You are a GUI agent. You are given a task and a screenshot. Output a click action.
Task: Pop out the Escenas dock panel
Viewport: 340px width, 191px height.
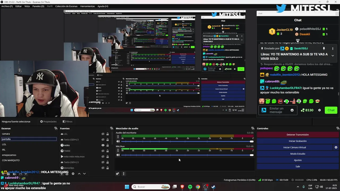[56, 128]
